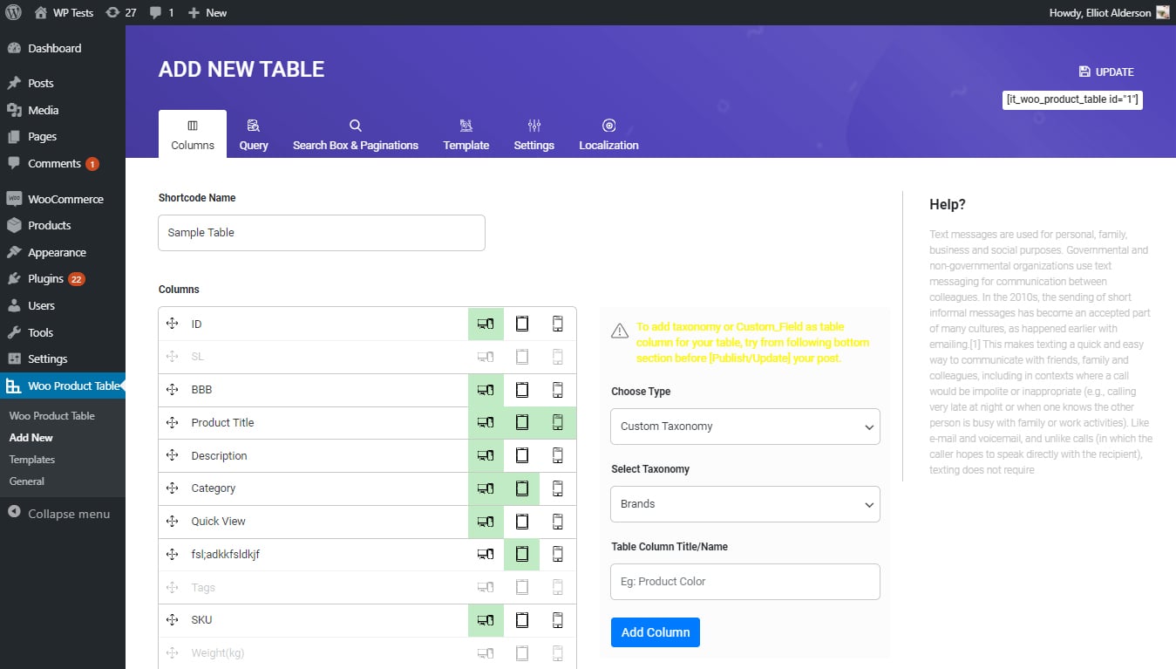Click the Collapse menu arrow icon
Image resolution: width=1176 pixels, height=669 pixels.
14,513
